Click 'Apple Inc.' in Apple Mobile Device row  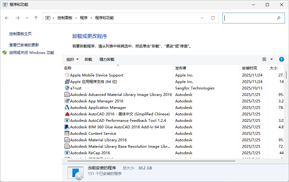pyautogui.click(x=184, y=75)
